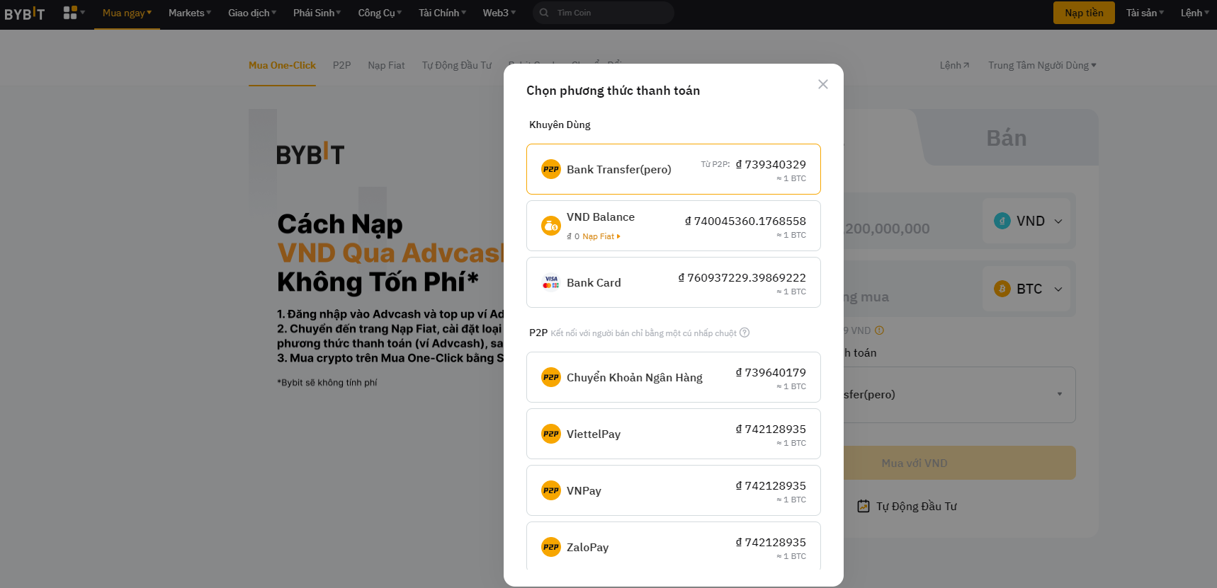Open the Mua ngay dropdown menu

pyautogui.click(x=127, y=13)
